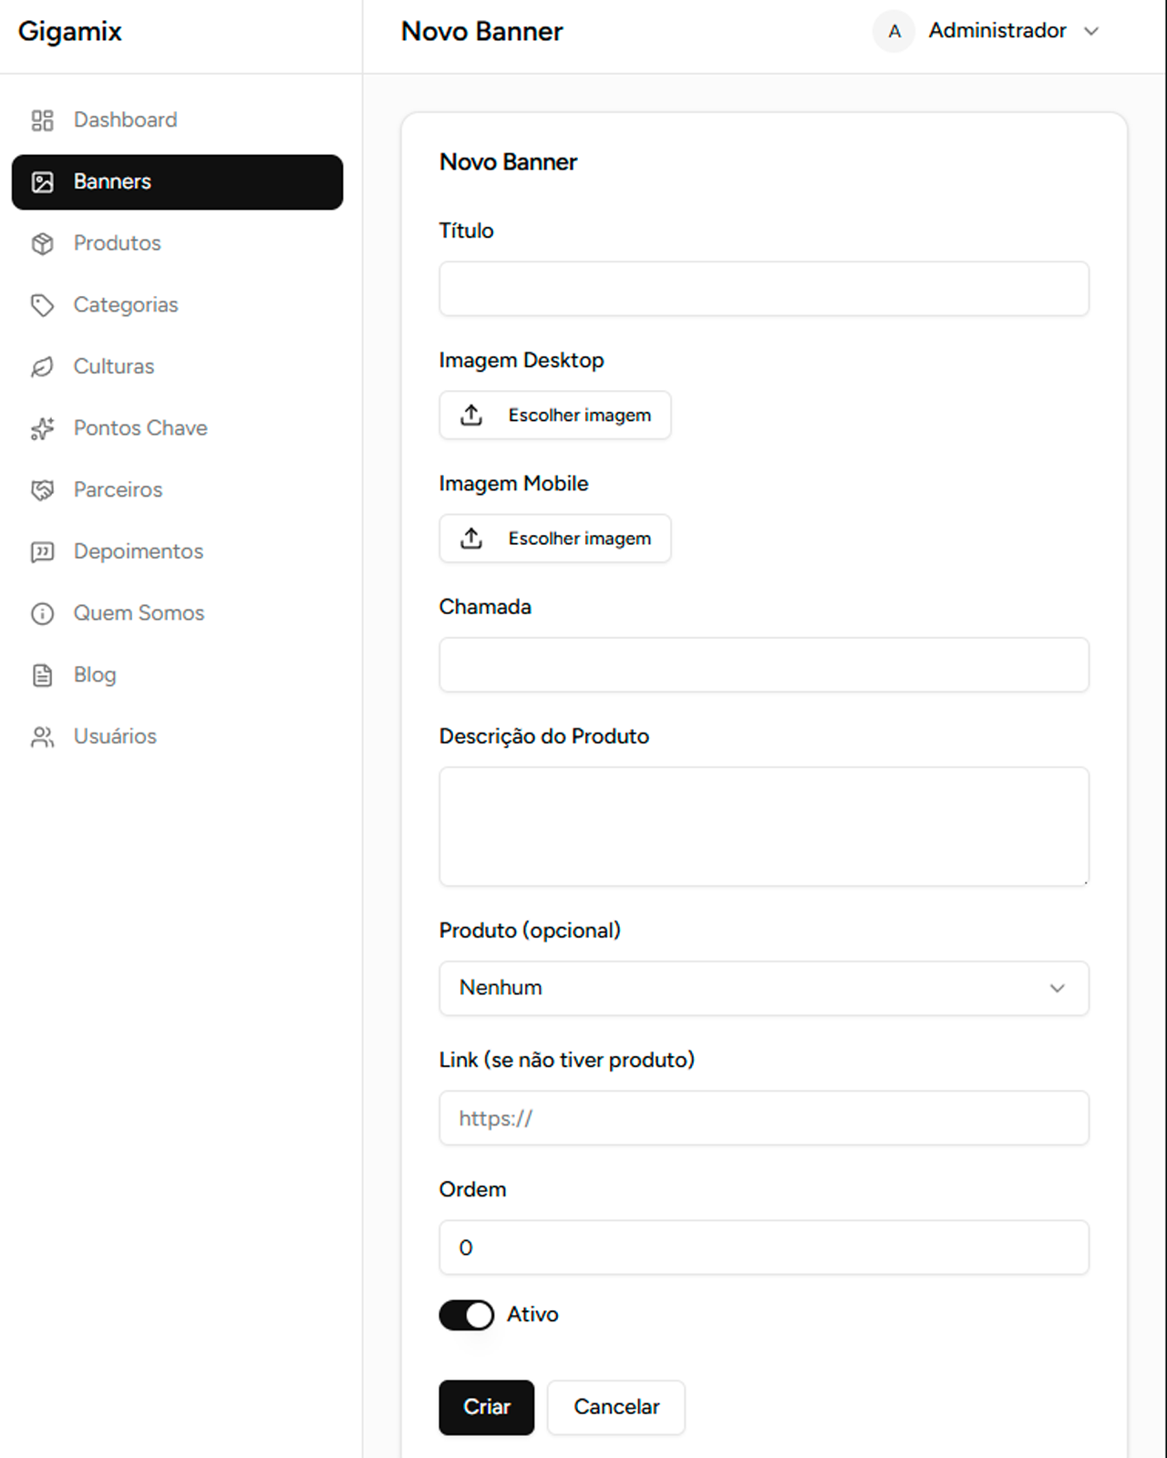
Task: Click the Culturas leaf icon
Action: point(42,366)
